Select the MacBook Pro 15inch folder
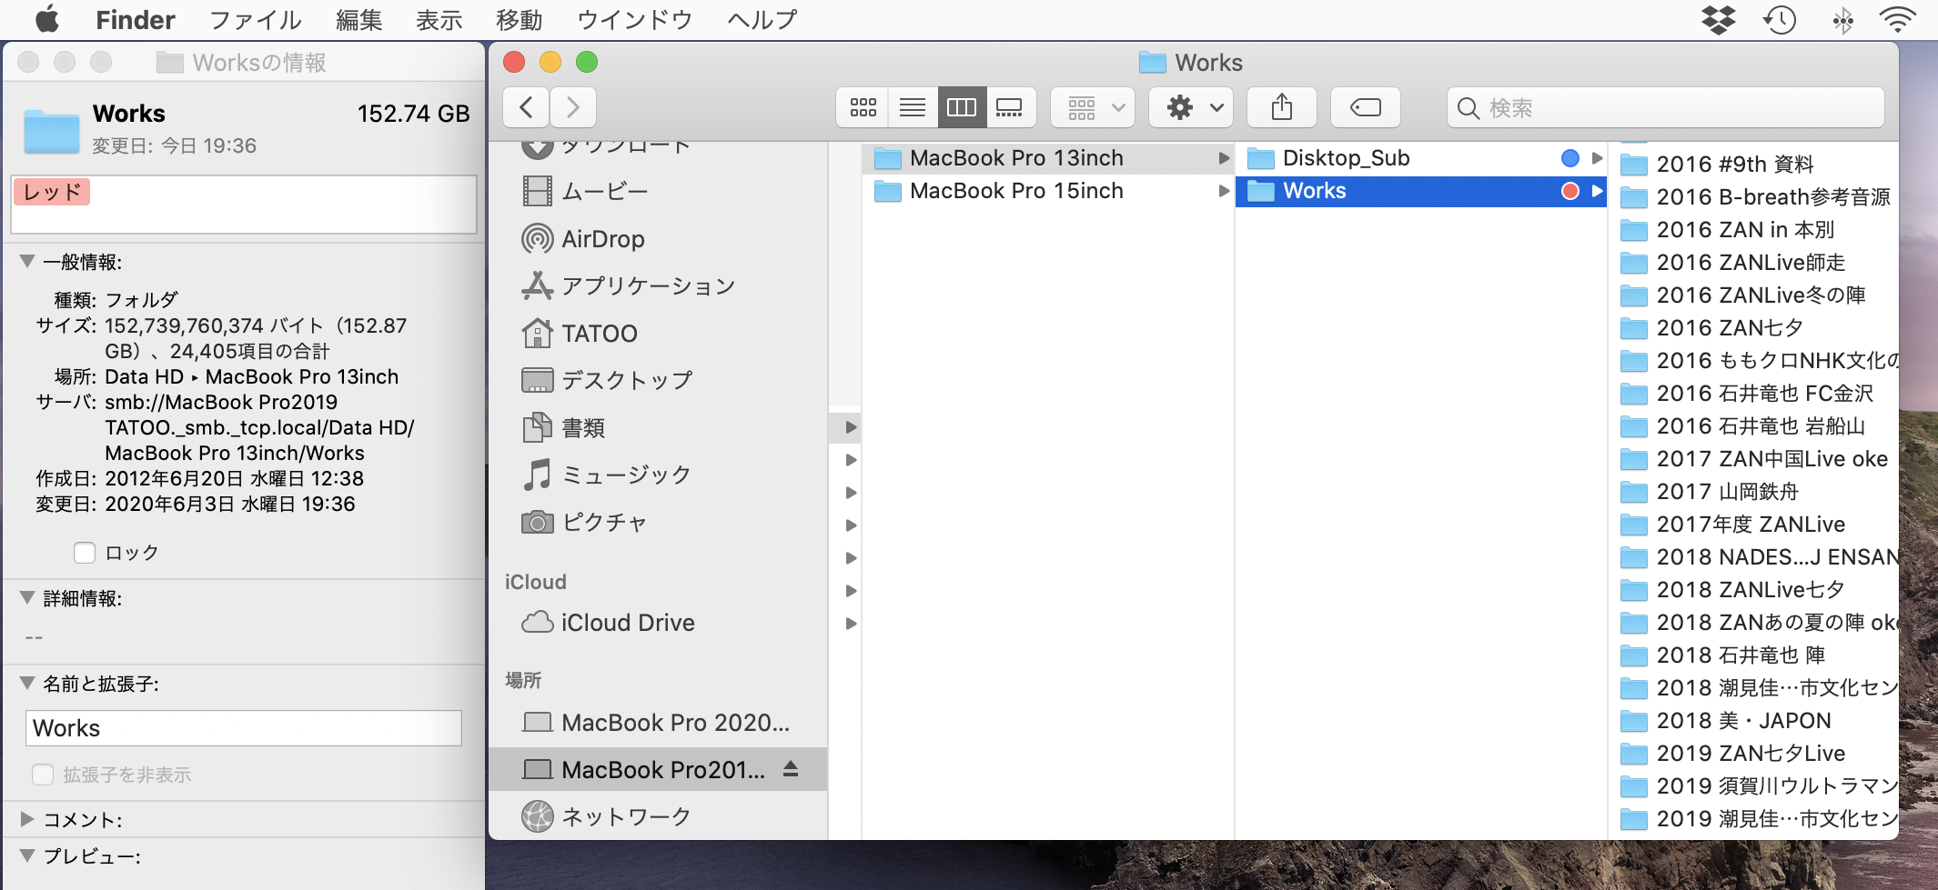The image size is (1938, 890). pyautogui.click(x=1048, y=191)
